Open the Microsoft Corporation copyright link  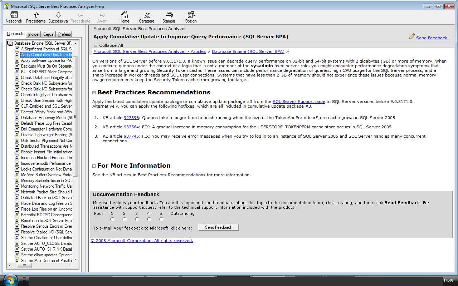[142, 241]
